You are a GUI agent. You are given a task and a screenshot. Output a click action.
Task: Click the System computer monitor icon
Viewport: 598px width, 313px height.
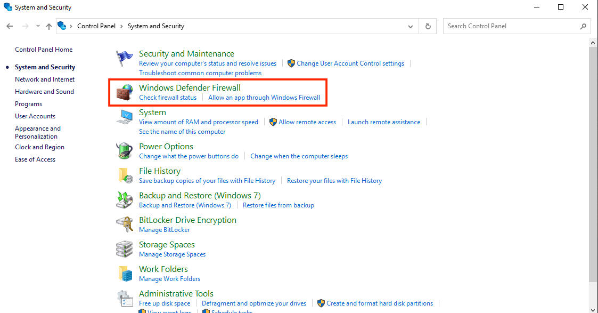pos(124,117)
